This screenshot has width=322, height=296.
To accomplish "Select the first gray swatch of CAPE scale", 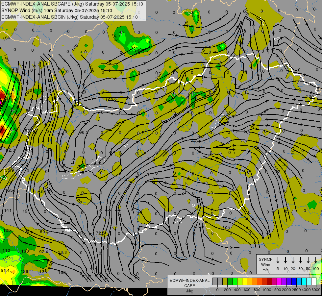I will [x=215, y=281].
